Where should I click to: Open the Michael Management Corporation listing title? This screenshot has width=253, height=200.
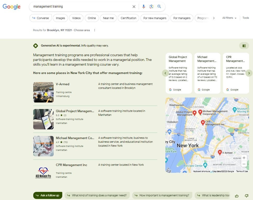coord(75,138)
